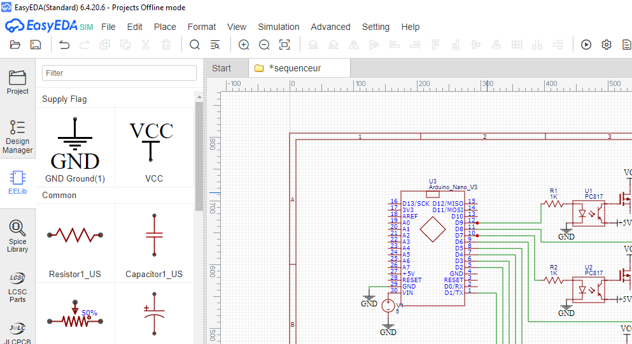Click the EasyEDA logo
Screen dimensions: 632x344
pos(48,26)
